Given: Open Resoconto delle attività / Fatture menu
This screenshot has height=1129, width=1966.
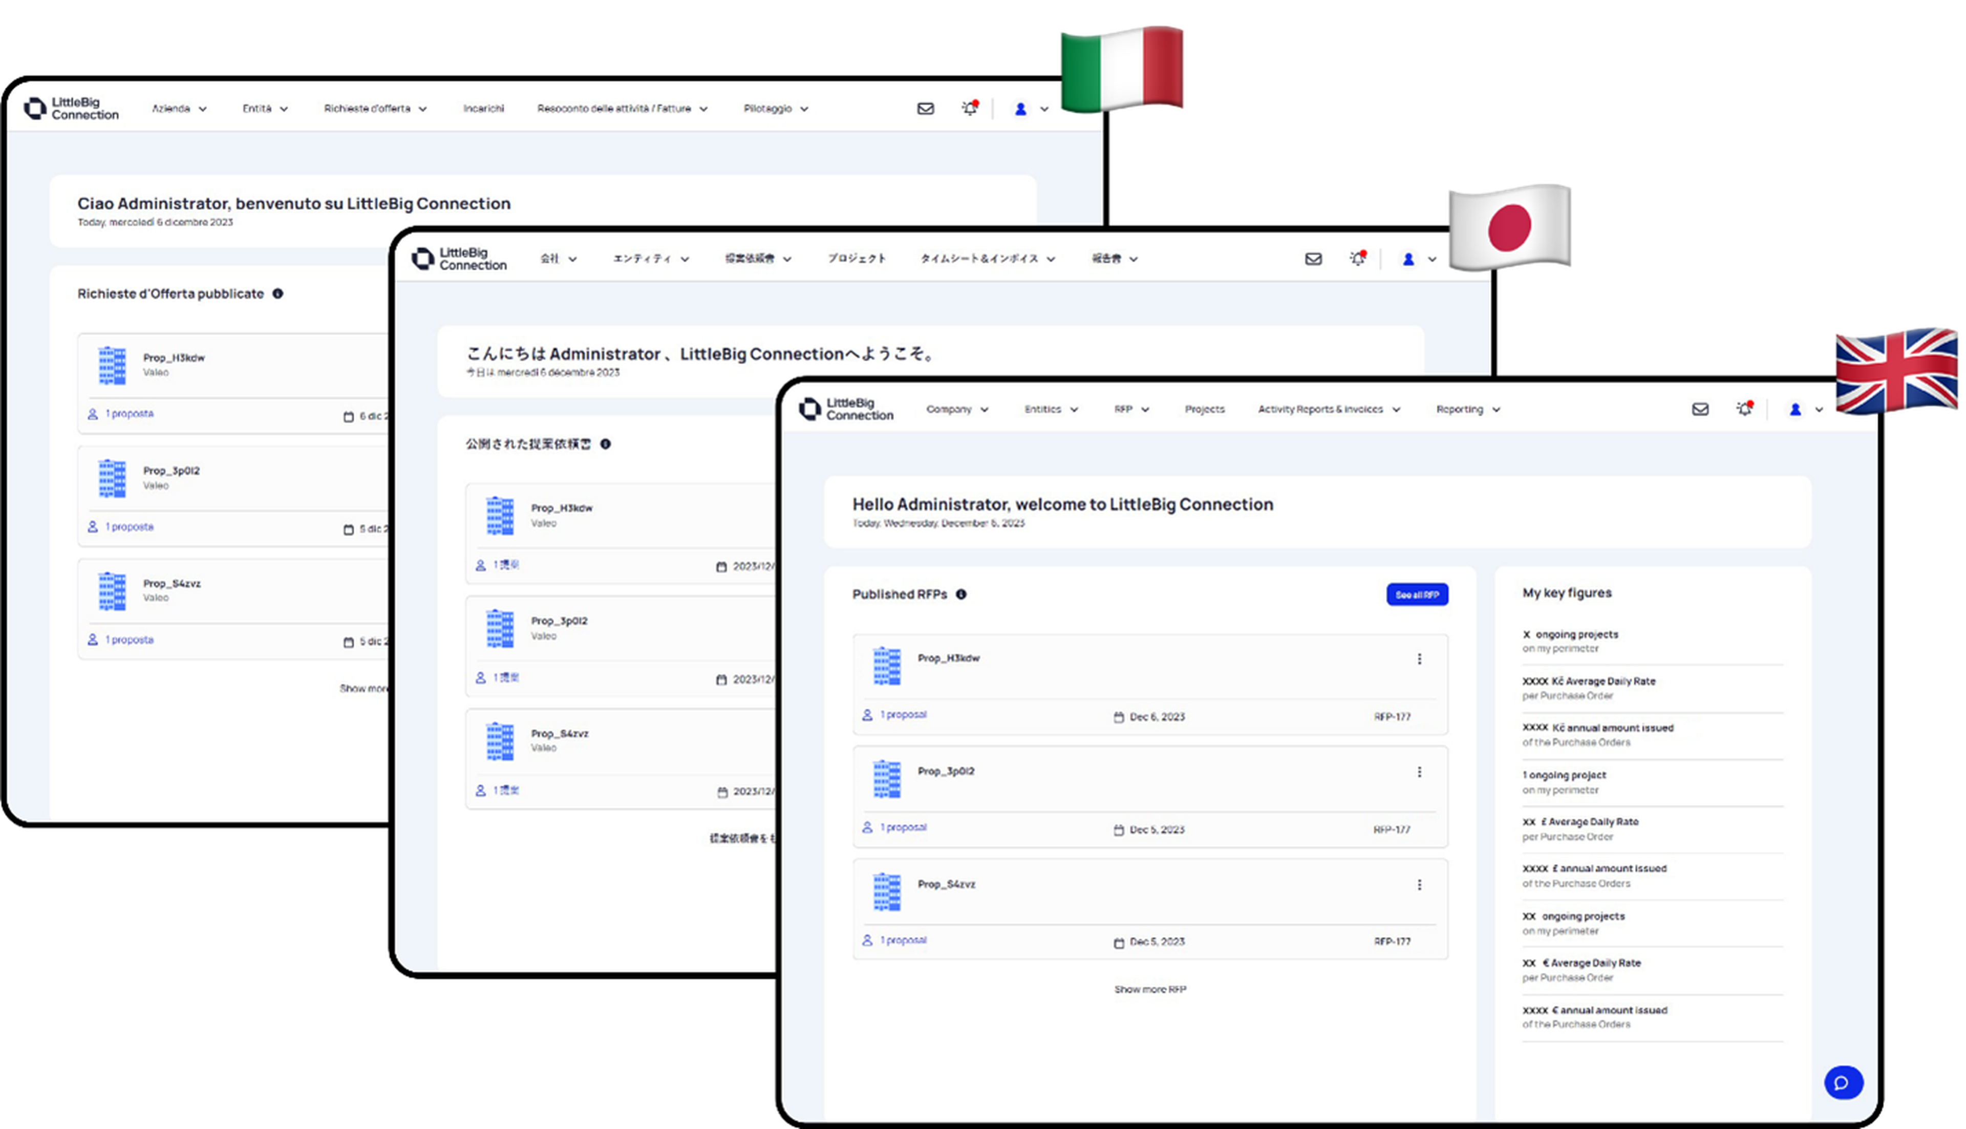Looking at the screenshot, I should (622, 109).
